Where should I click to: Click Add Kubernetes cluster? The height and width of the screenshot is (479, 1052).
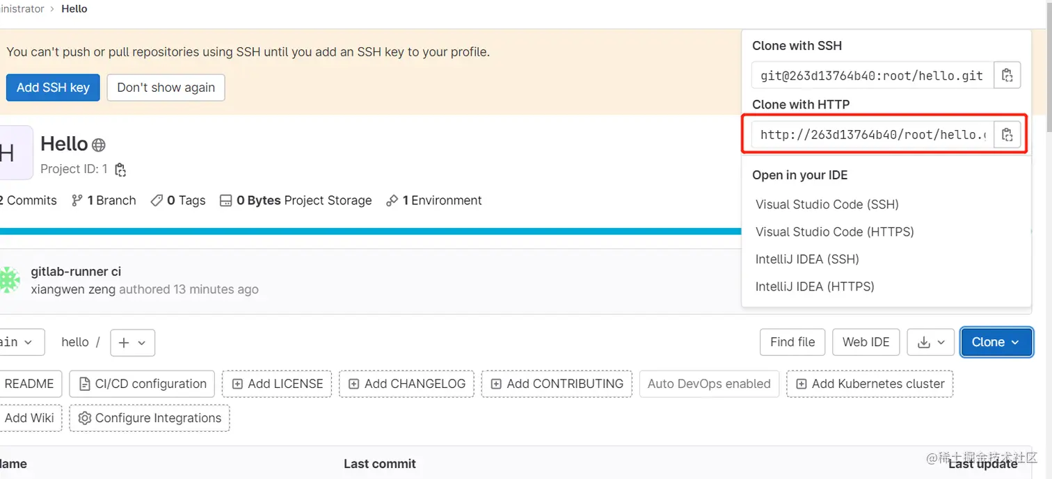tap(870, 384)
